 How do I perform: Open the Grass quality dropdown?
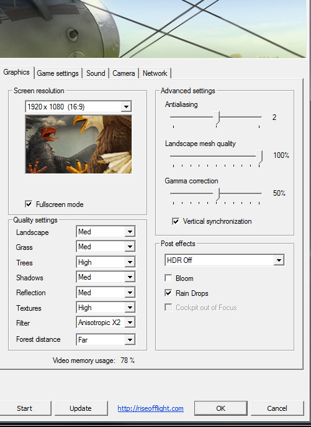click(106, 247)
